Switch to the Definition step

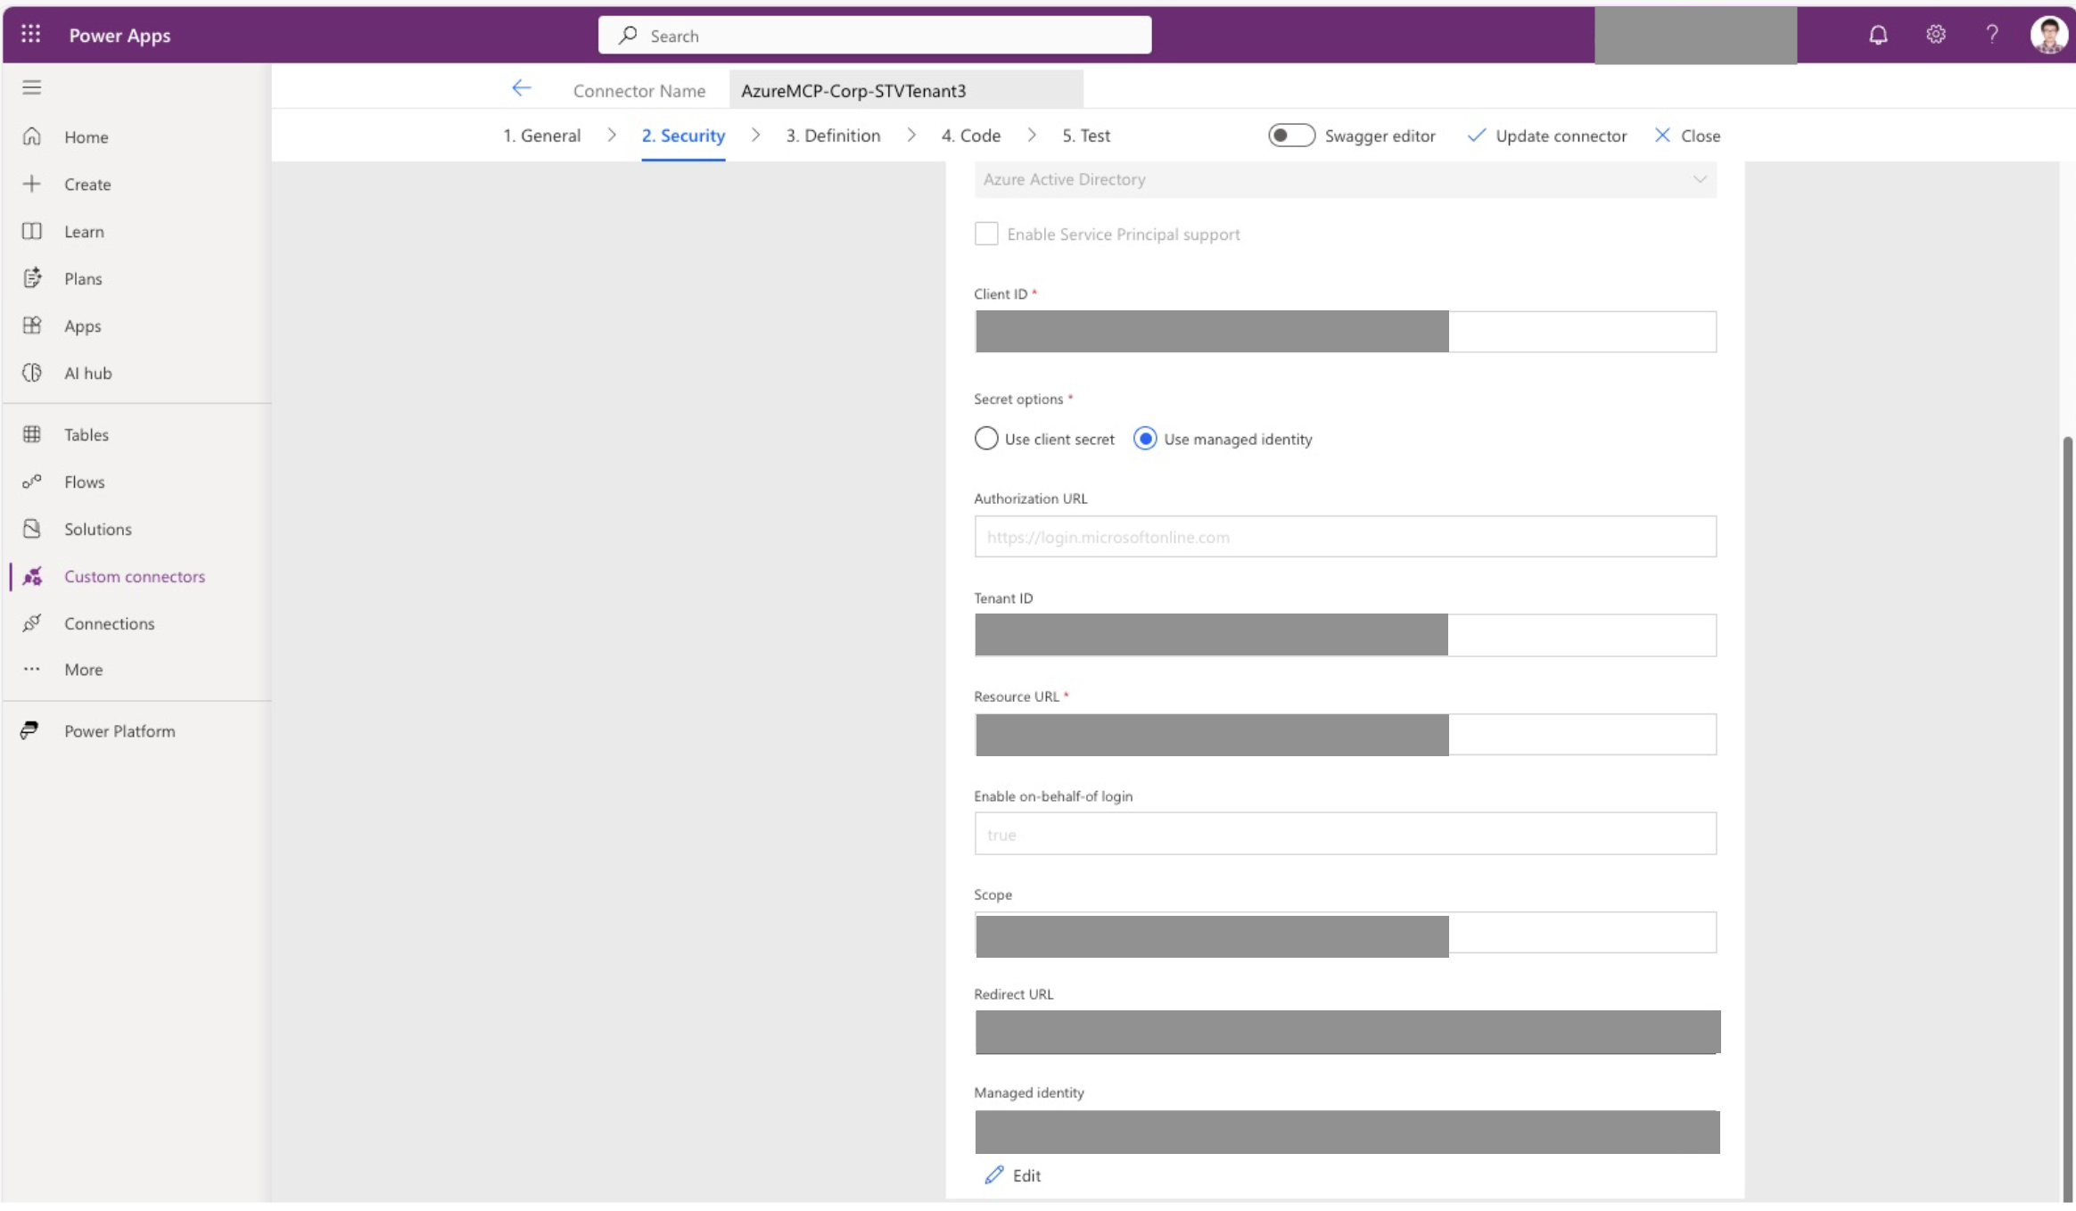coord(832,135)
